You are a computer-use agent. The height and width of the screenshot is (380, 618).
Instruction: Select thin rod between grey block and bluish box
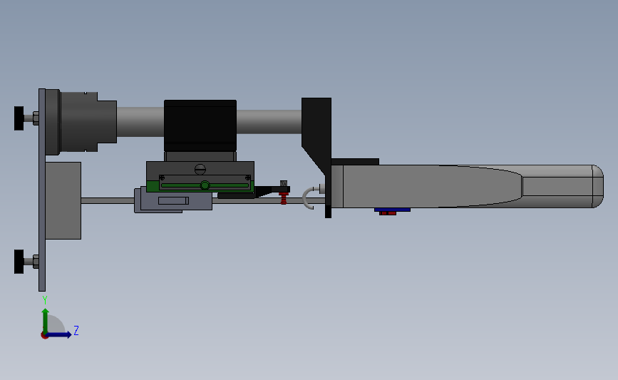[108, 200]
